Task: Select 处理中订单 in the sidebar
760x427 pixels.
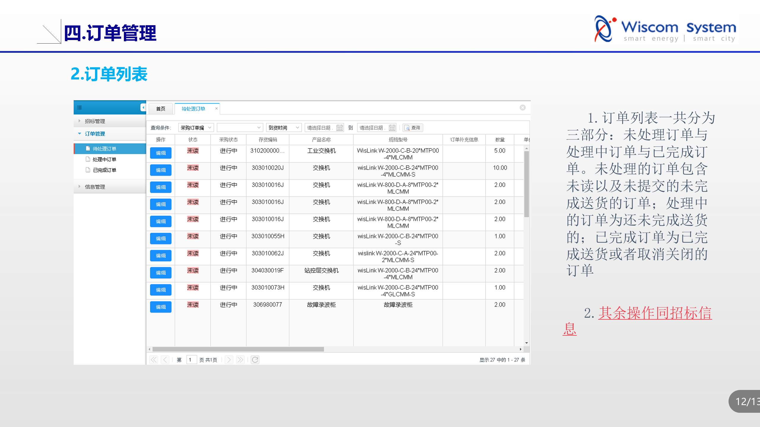Action: (x=104, y=160)
